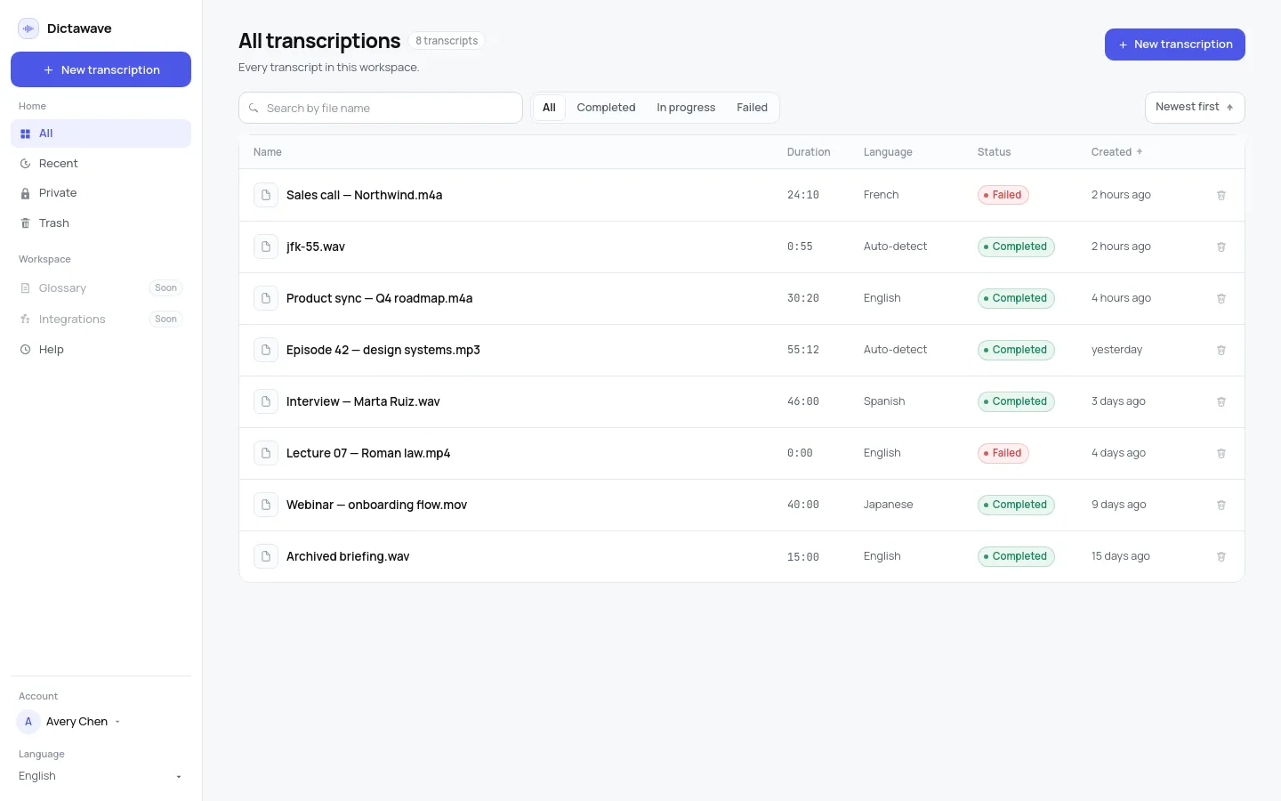Delete Webinar — onboarding flow.mov

pos(1221,505)
